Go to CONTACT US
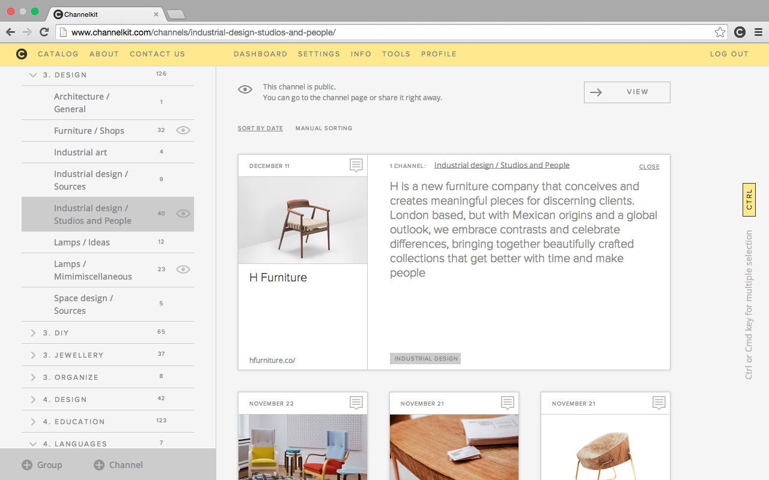This screenshot has width=769, height=480. [157, 54]
